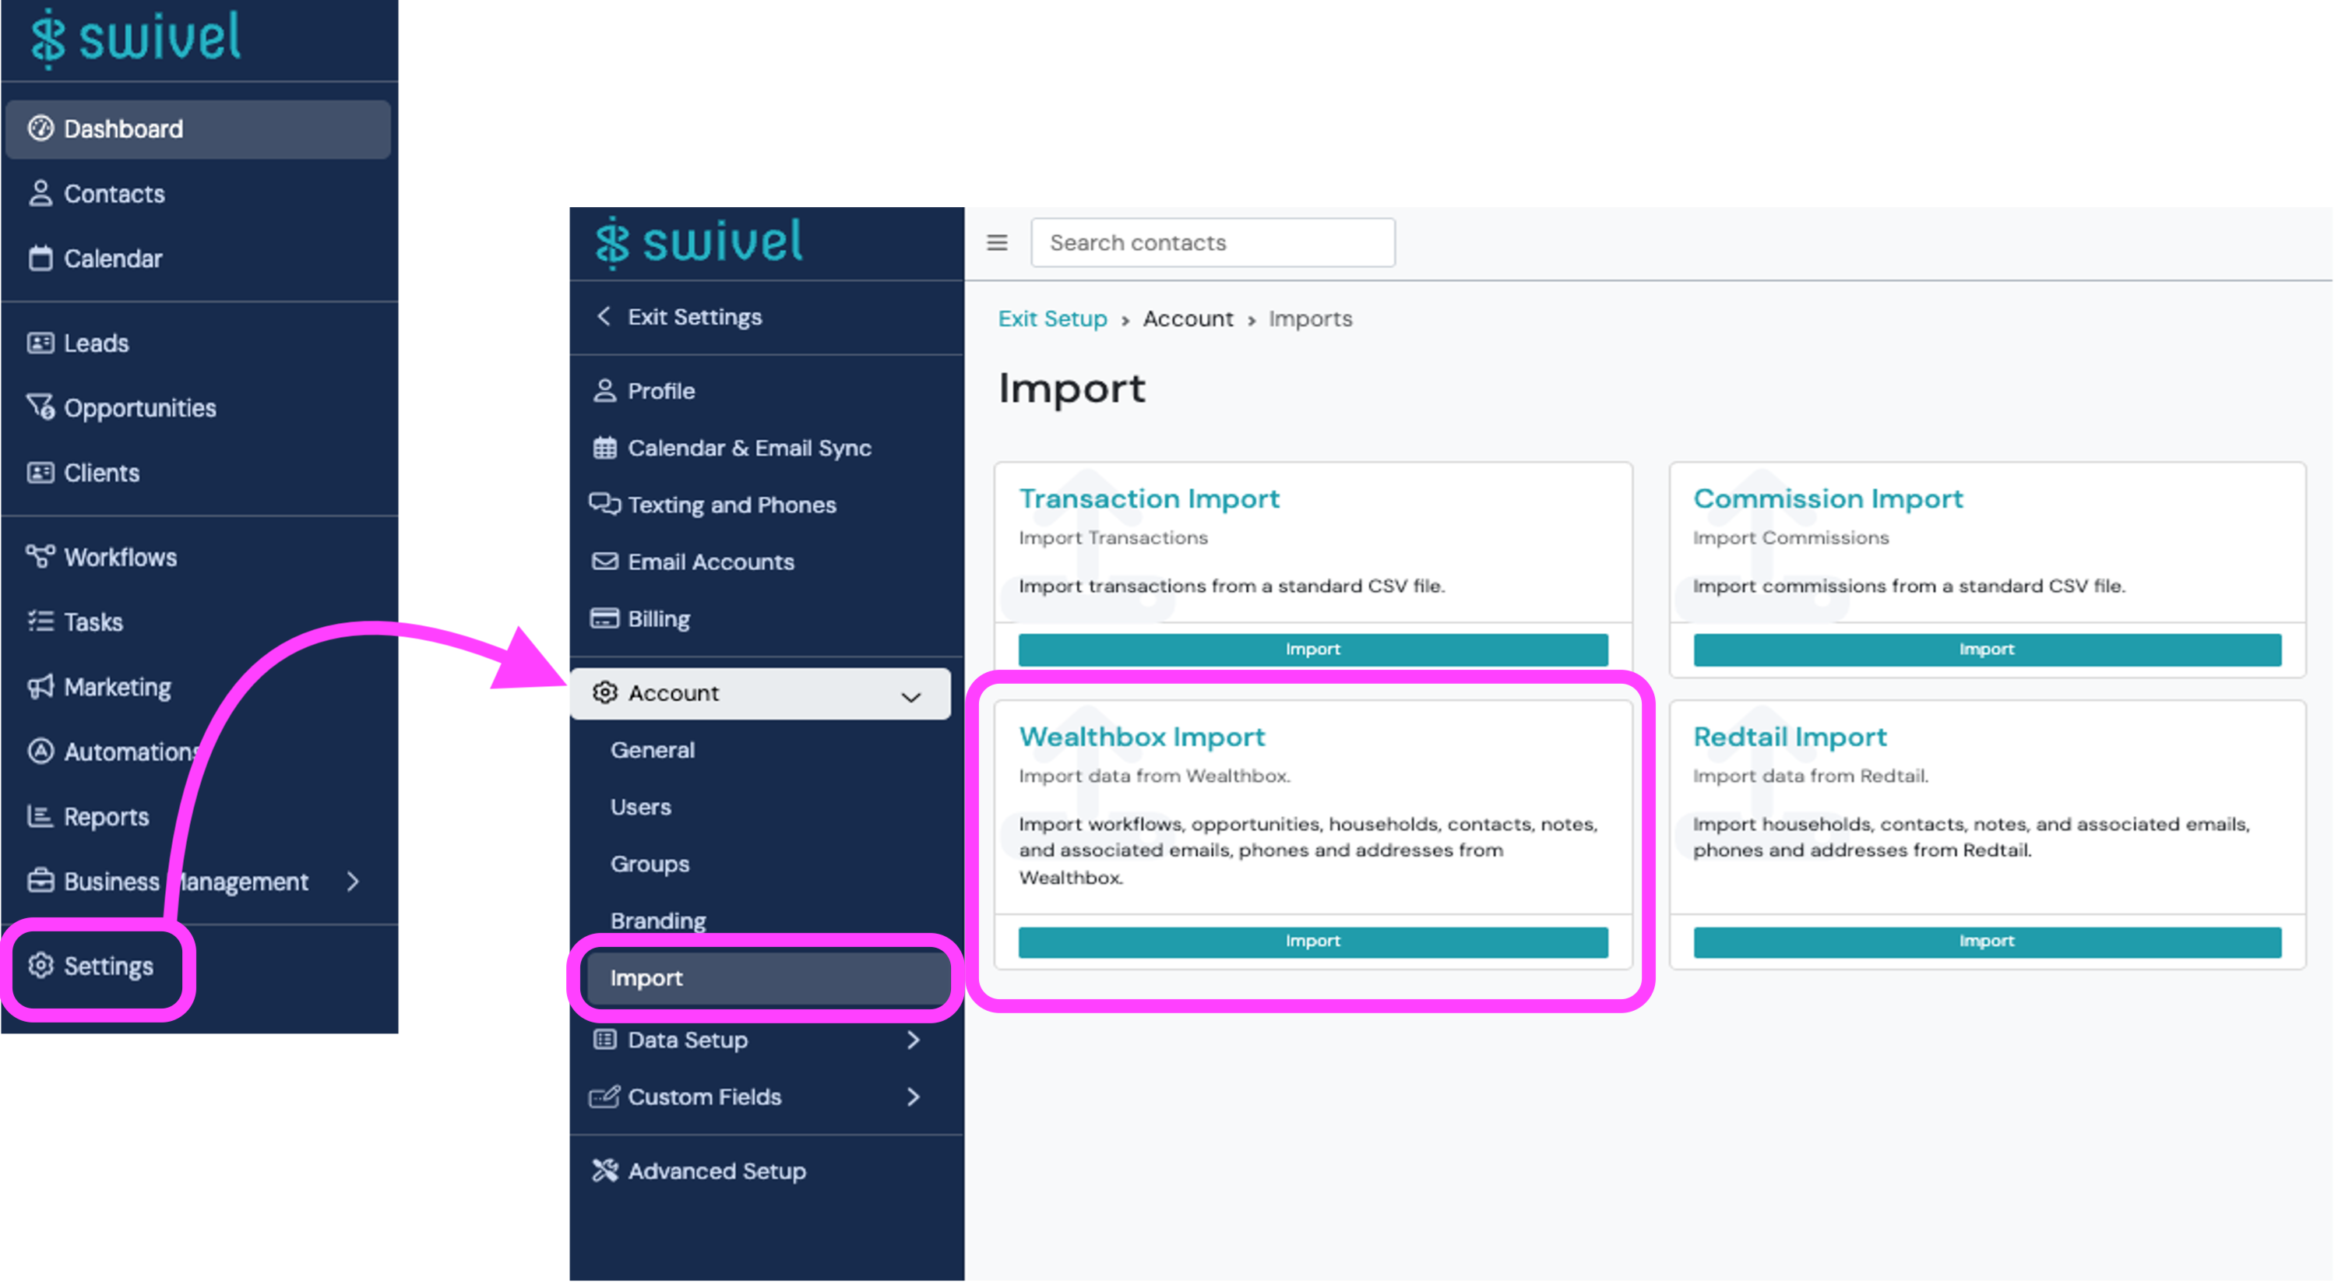
Task: Expand the Business Management arrow
Action: point(354,881)
